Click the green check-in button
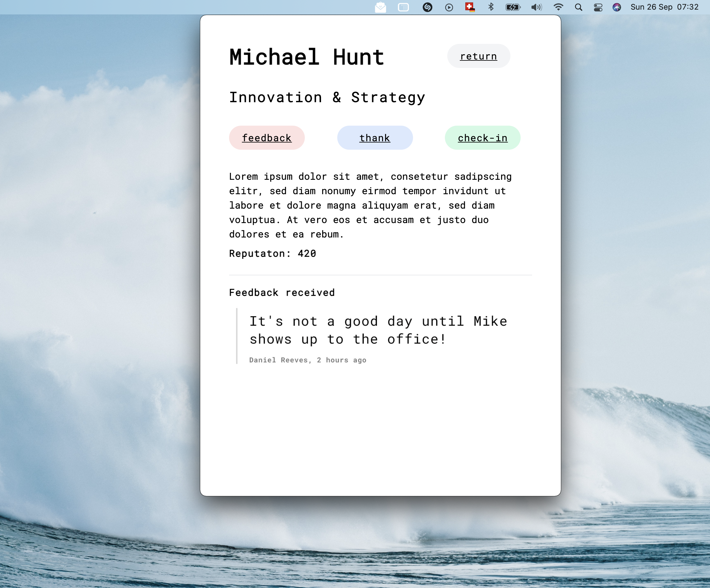Image resolution: width=710 pixels, height=588 pixels. coord(482,138)
